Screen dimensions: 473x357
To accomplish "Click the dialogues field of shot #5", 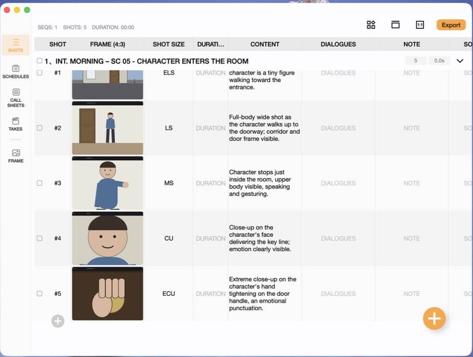I will point(338,294).
